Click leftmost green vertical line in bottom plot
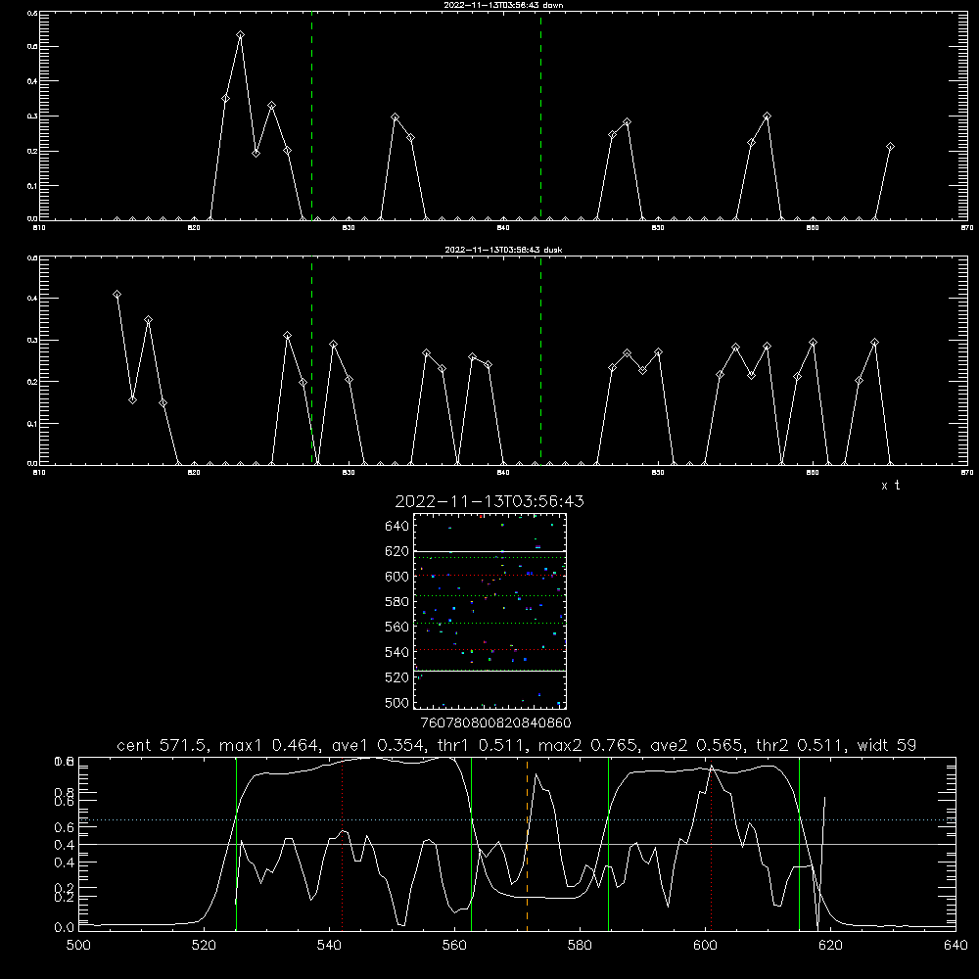This screenshot has width=979, height=979. [236, 844]
